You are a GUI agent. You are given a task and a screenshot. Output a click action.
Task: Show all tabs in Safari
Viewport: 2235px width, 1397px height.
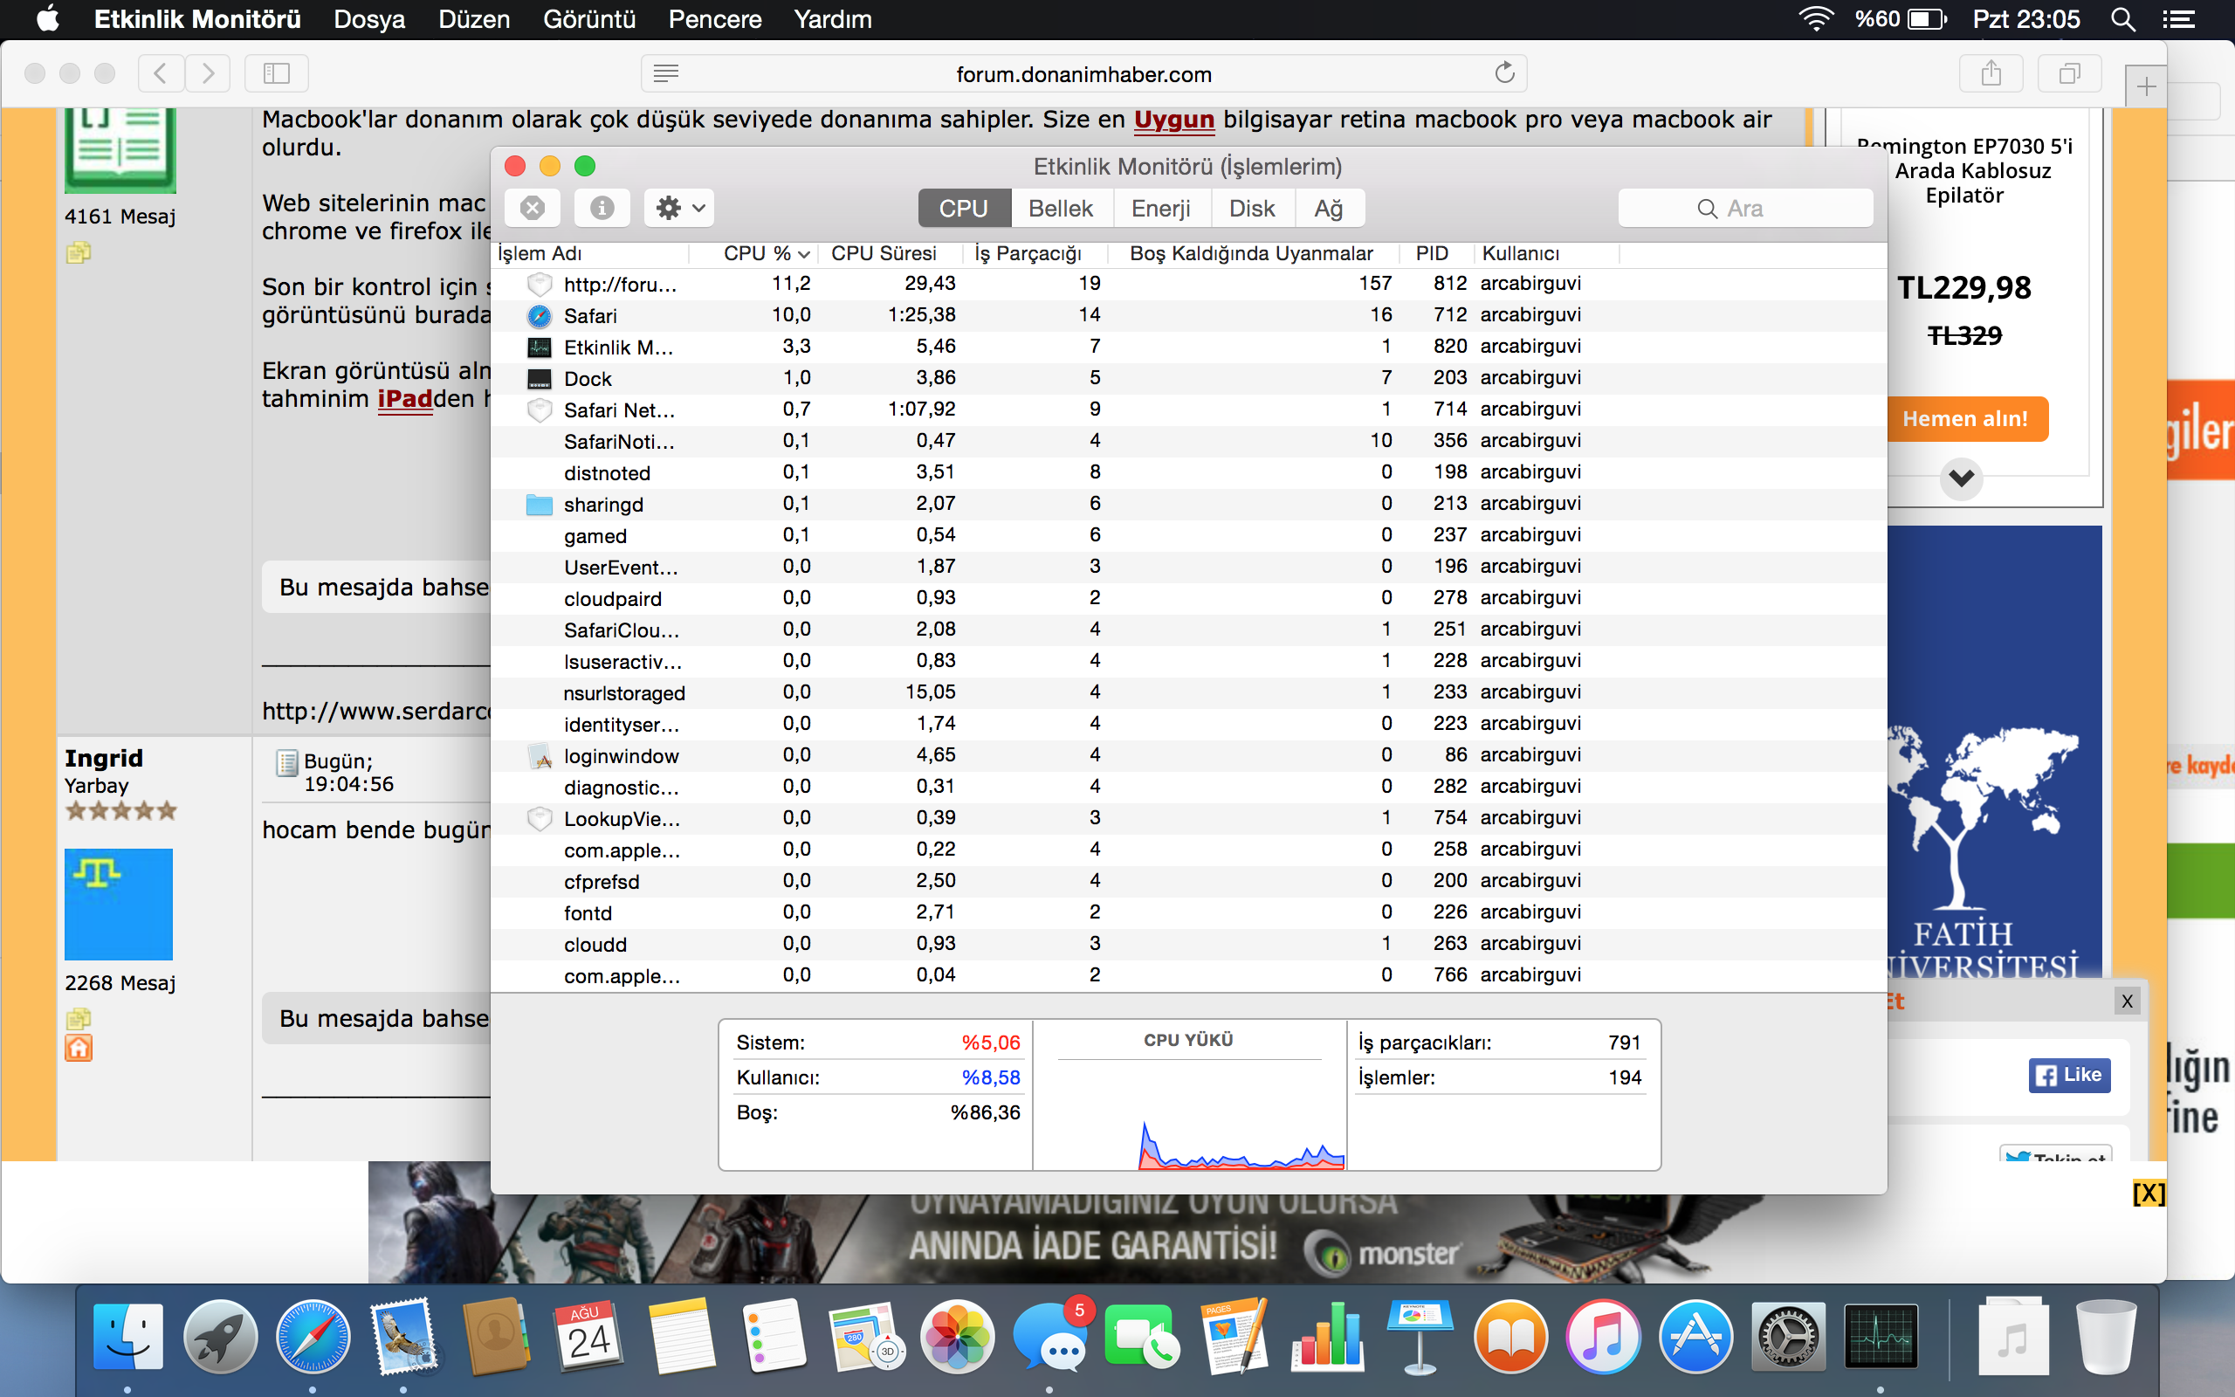point(2070,73)
